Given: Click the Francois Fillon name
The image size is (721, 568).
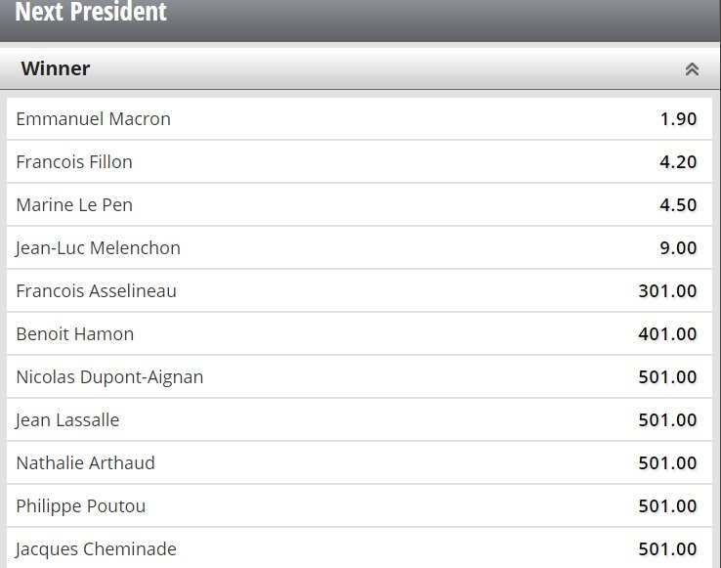Looking at the screenshot, I should click(x=74, y=162).
